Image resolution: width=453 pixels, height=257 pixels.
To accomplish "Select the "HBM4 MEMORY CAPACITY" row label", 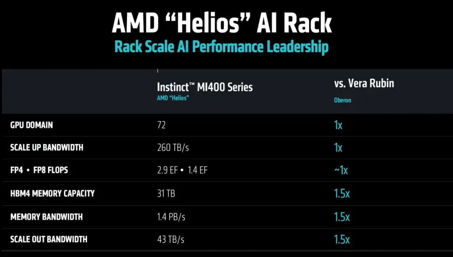I will (x=52, y=193).
